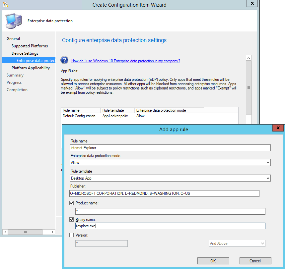Click horizontal scrollbar right arrow in sidebar
Screen dimensions: 285x269
[52, 232]
